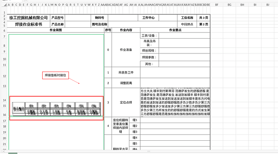
Task: Click the empty value cell beside 产品型号
Action: [x=78, y=18]
